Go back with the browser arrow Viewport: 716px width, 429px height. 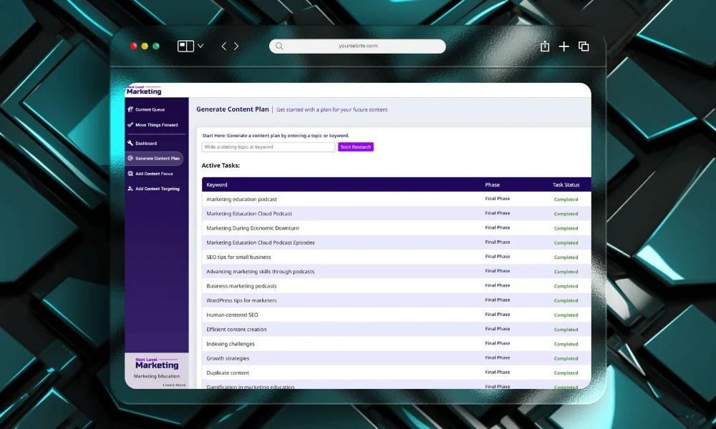tap(223, 46)
